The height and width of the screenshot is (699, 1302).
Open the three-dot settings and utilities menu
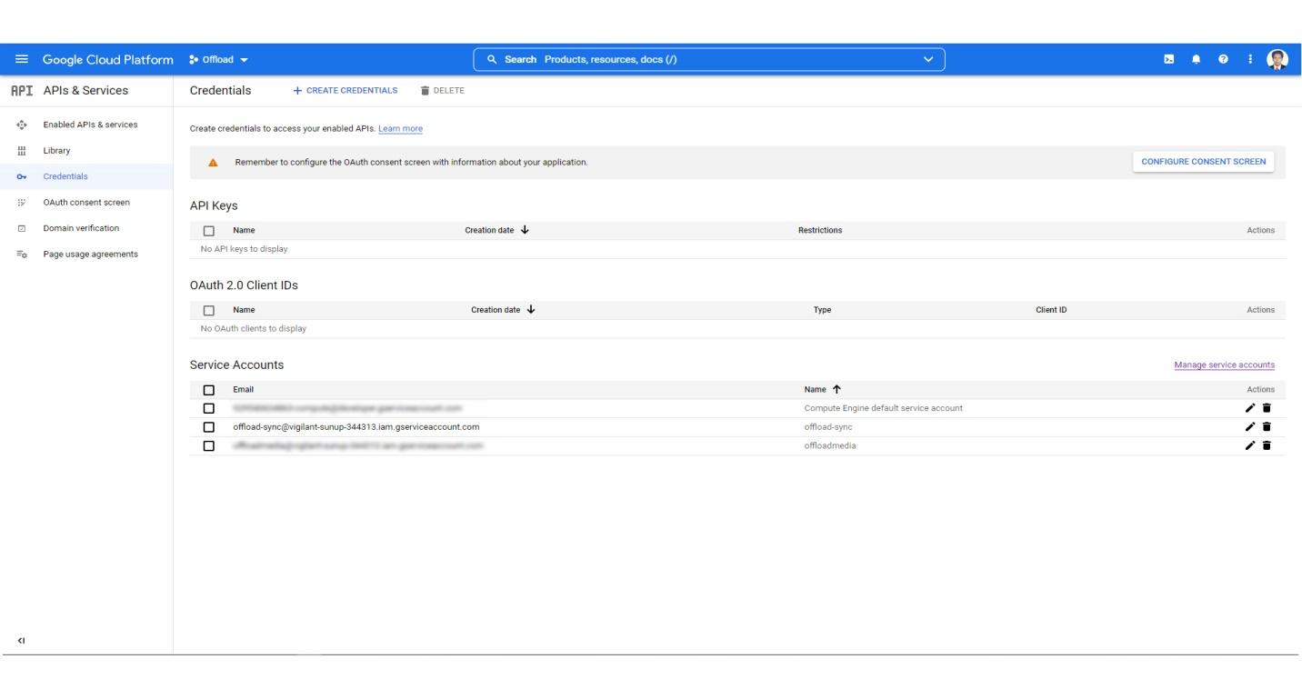(1250, 60)
